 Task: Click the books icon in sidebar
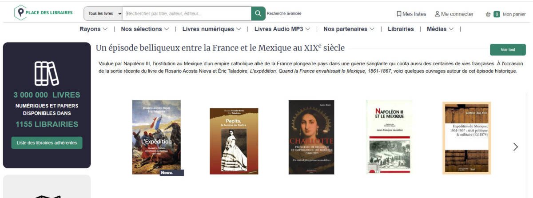47,73
